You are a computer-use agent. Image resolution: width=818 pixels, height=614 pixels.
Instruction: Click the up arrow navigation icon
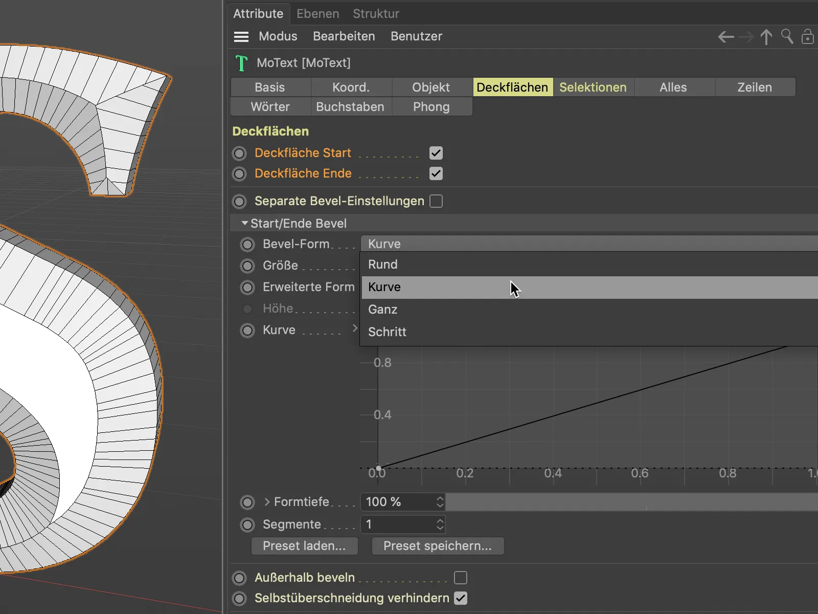(766, 37)
